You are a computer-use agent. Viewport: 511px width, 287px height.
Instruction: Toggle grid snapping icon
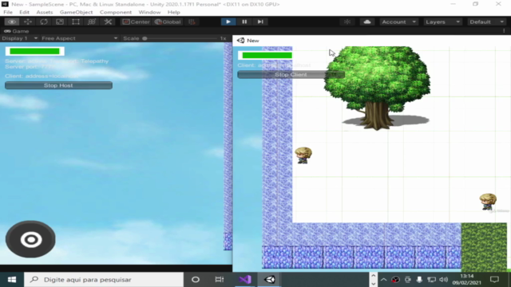click(192, 22)
